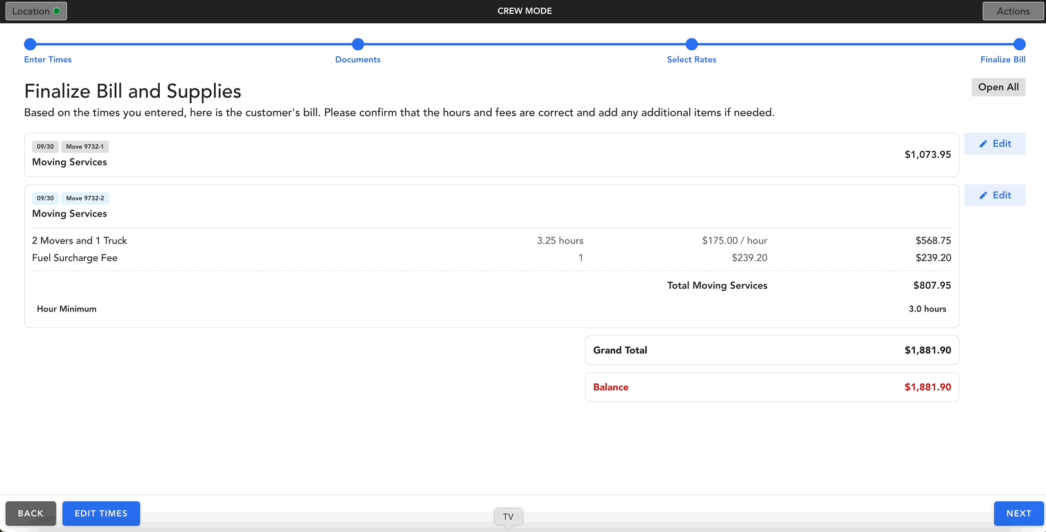Click the Enter Times progress dot
The image size is (1046, 532).
point(30,44)
